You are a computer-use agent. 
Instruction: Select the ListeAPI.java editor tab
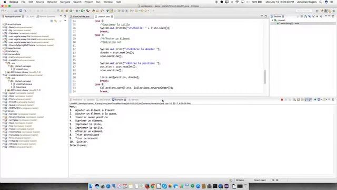104,16
